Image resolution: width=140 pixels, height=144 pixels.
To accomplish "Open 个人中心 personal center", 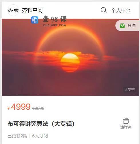I will pos(121,10).
